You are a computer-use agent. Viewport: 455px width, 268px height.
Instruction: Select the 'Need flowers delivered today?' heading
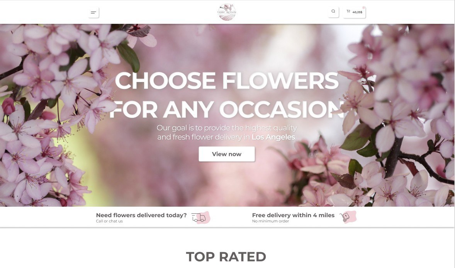pyautogui.click(x=141, y=215)
